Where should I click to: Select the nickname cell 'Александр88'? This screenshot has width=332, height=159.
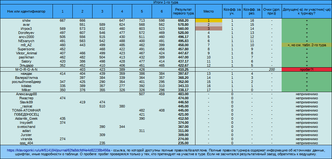point(26,94)
